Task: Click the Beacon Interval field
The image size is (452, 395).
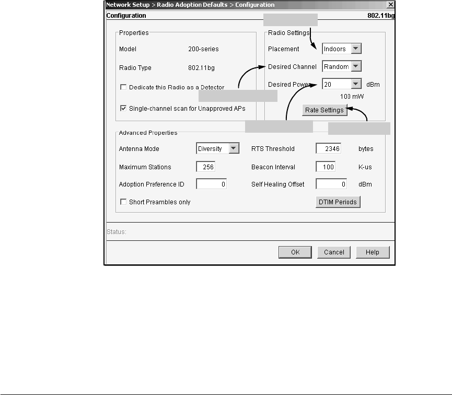Action: (326, 167)
